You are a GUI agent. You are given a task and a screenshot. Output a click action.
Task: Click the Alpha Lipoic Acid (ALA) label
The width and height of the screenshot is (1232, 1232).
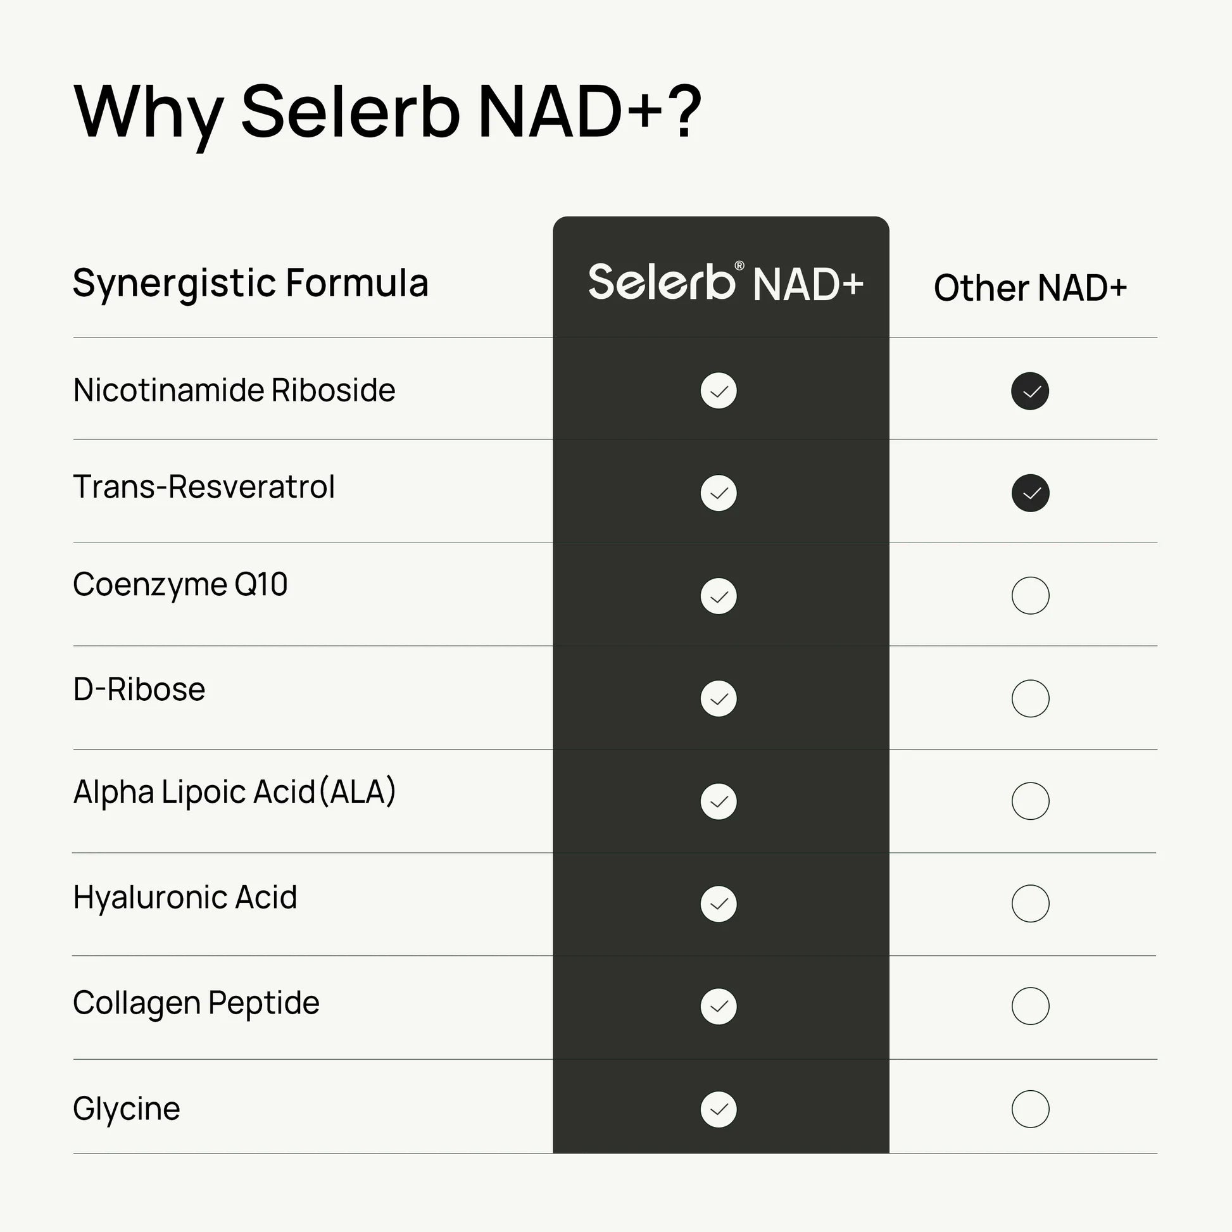tap(234, 792)
